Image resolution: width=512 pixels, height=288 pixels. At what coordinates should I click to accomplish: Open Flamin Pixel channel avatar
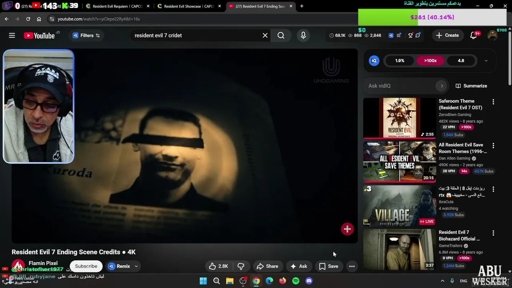(18, 266)
